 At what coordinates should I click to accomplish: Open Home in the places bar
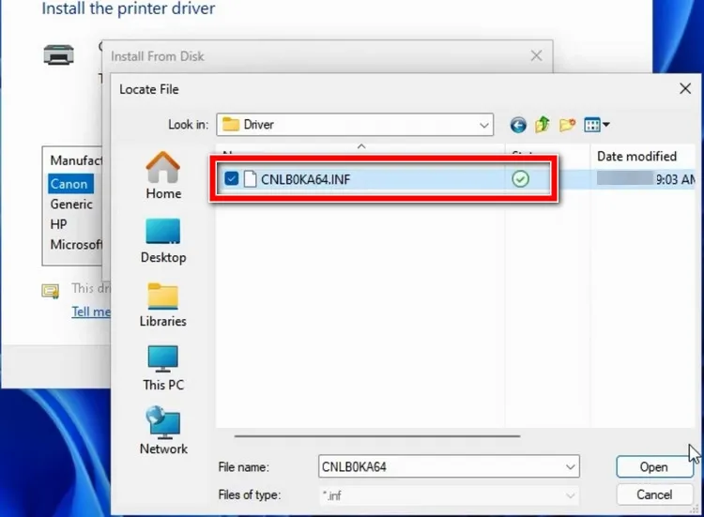click(x=163, y=175)
